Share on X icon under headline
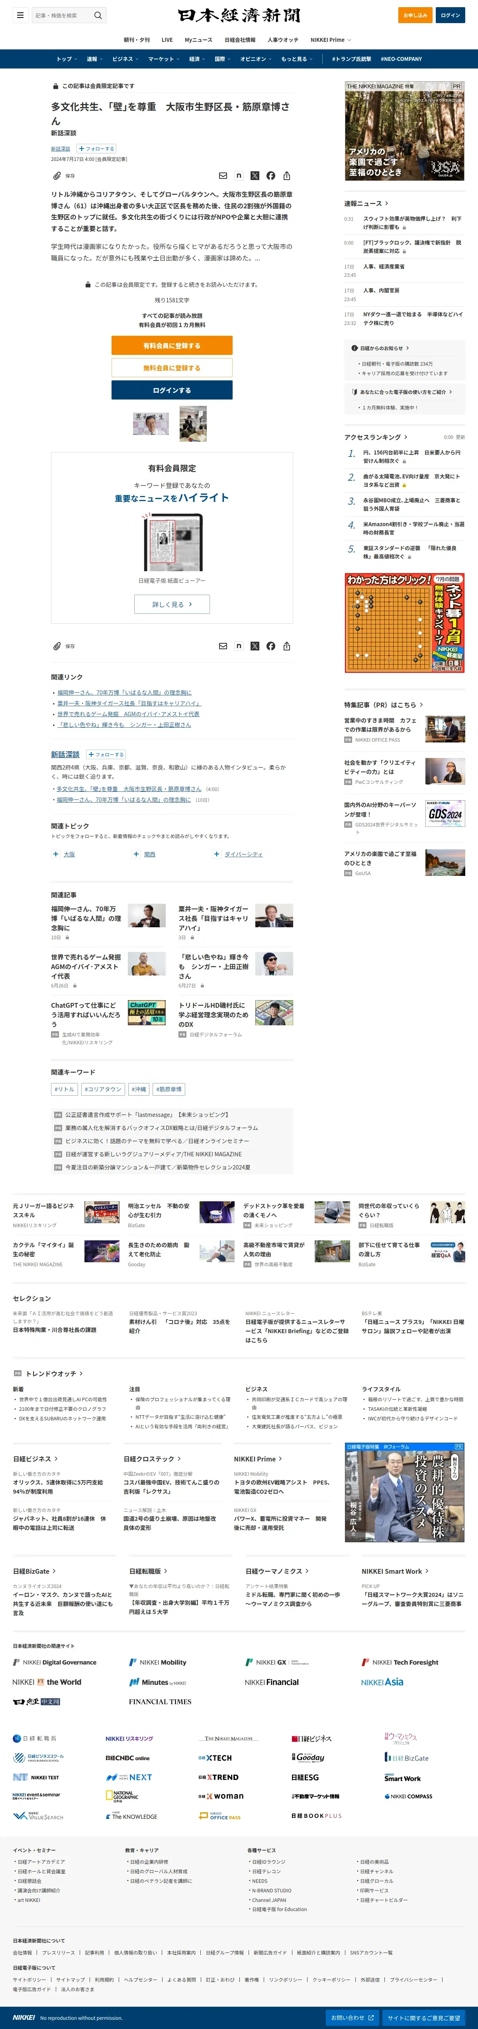Screen dimensions: 478x2029 point(255,176)
